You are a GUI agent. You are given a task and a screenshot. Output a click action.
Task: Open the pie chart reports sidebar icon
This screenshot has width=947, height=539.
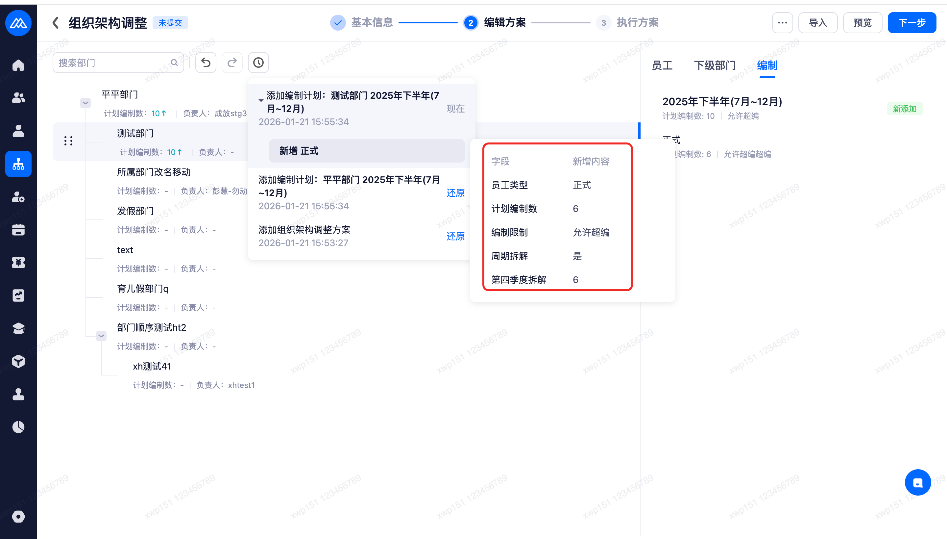coord(18,427)
